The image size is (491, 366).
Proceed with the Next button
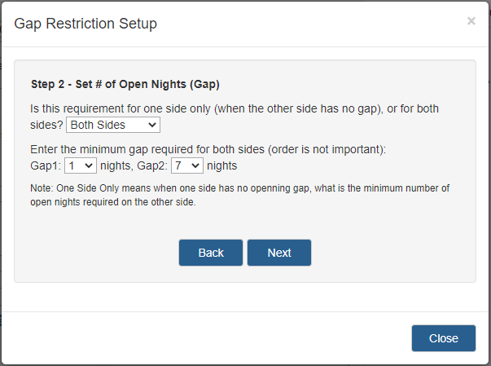pos(279,253)
